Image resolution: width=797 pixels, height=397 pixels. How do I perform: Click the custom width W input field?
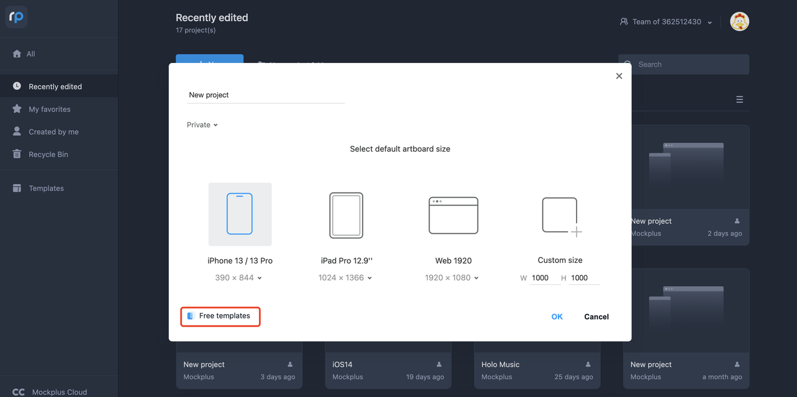coord(544,278)
